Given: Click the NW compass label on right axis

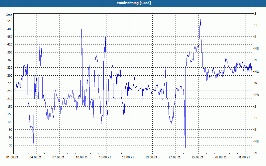Looking at the screenshot, I should [x=257, y=72].
